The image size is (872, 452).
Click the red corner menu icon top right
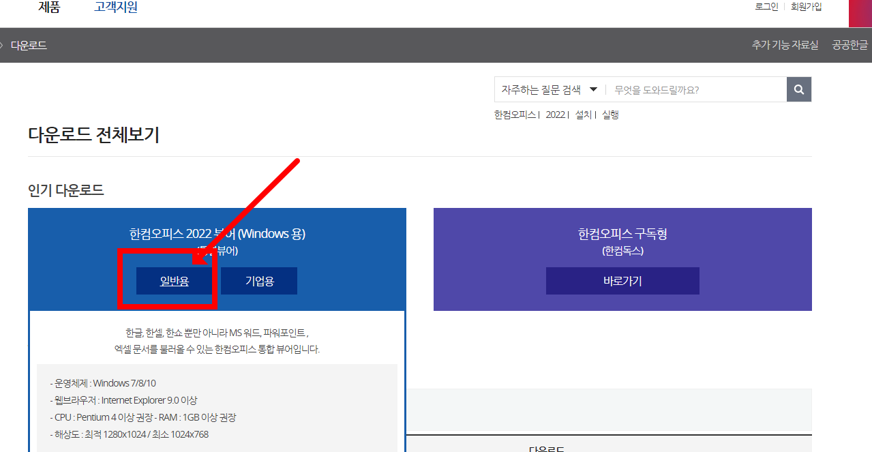[x=859, y=13]
